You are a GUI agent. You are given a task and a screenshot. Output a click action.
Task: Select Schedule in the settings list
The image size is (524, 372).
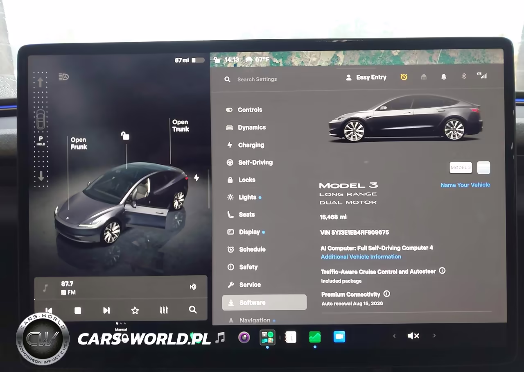(246, 249)
